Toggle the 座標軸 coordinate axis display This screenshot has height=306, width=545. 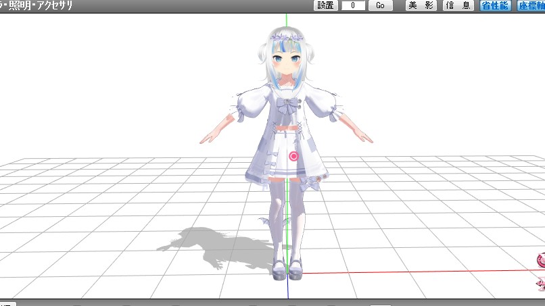[x=531, y=5]
